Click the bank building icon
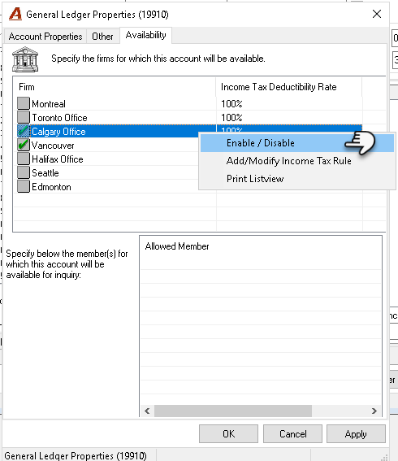 coord(25,59)
